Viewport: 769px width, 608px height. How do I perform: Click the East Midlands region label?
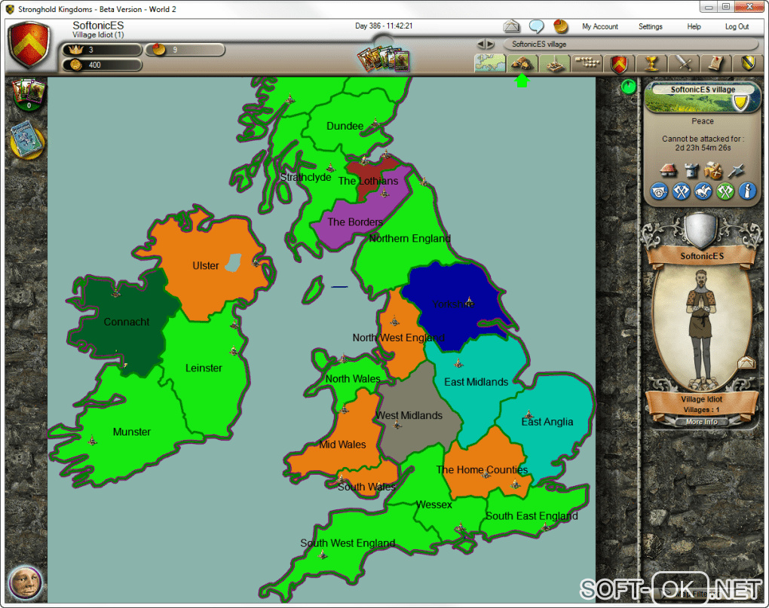pyautogui.click(x=476, y=382)
